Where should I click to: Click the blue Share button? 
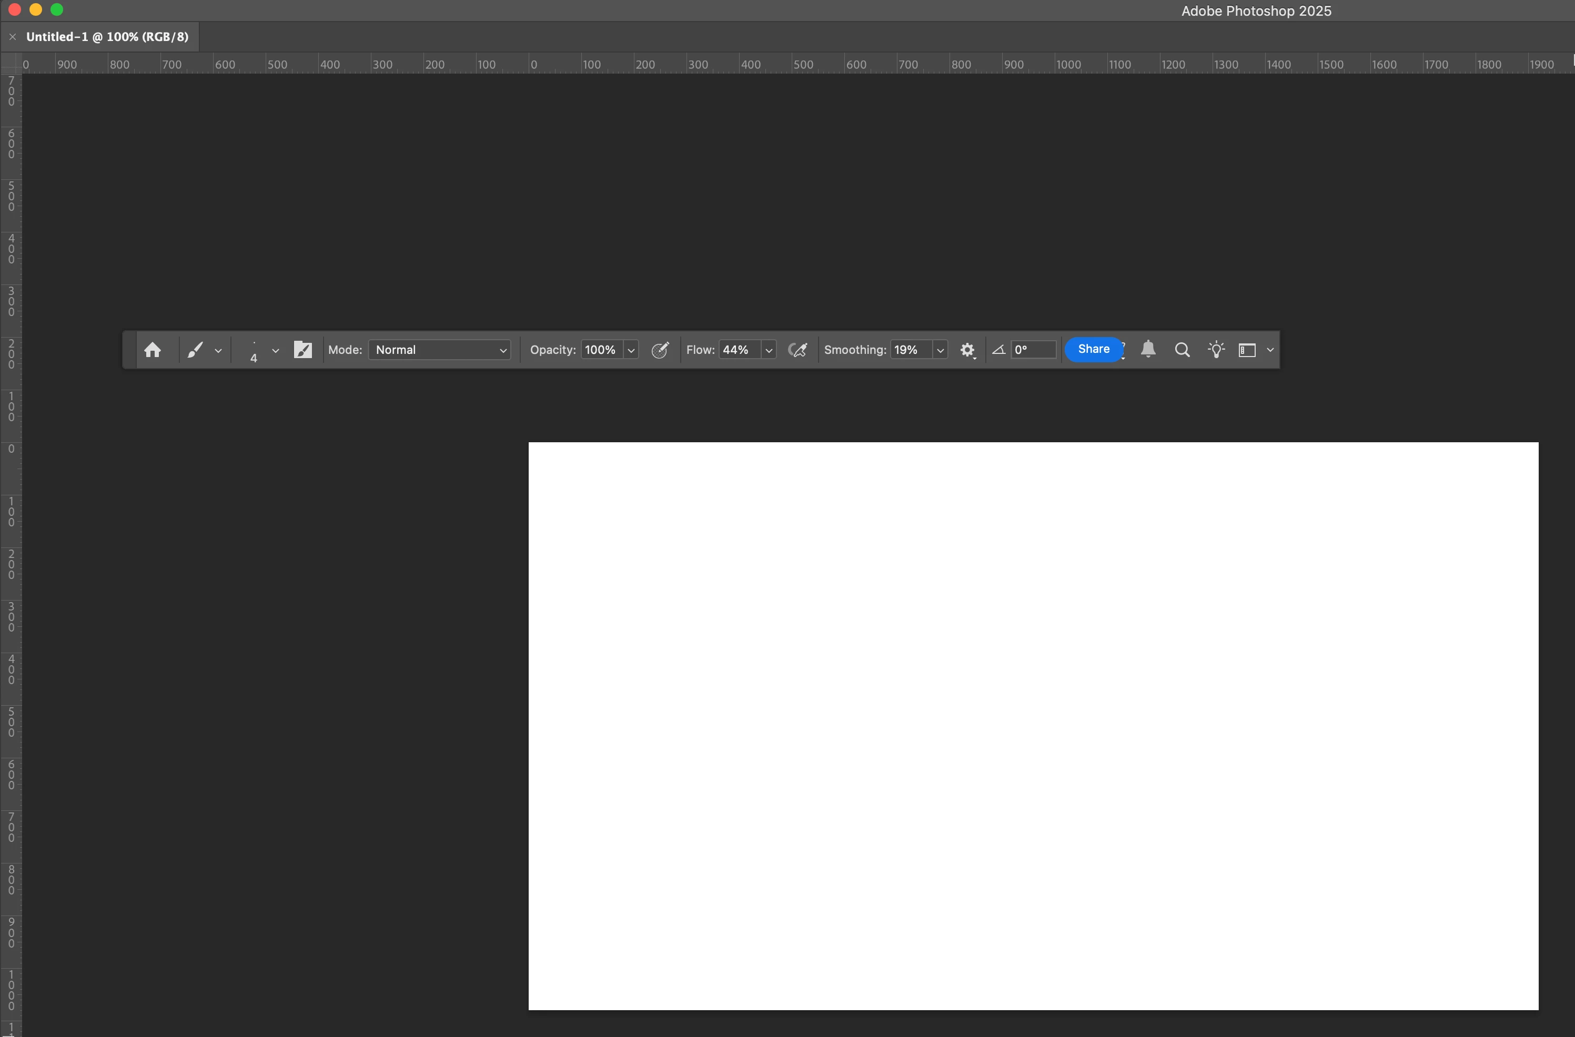click(x=1093, y=349)
